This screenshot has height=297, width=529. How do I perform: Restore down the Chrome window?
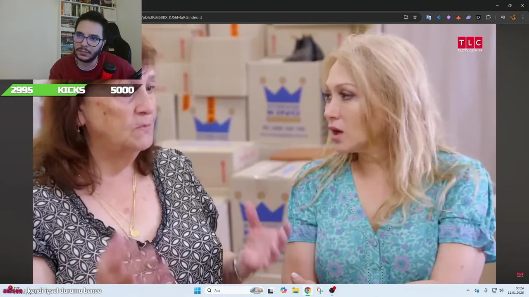tap(510, 5)
